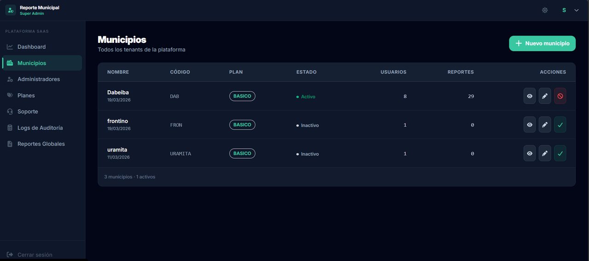Open settings via the gear icon
Image resolution: width=589 pixels, height=261 pixels.
(545, 10)
